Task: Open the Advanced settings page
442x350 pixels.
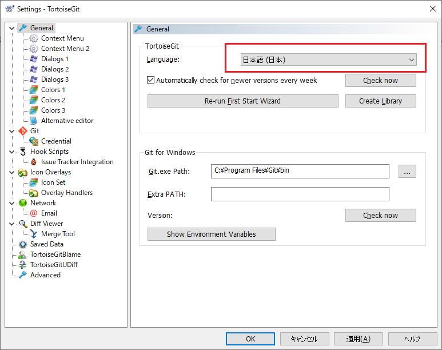Action: coord(45,275)
